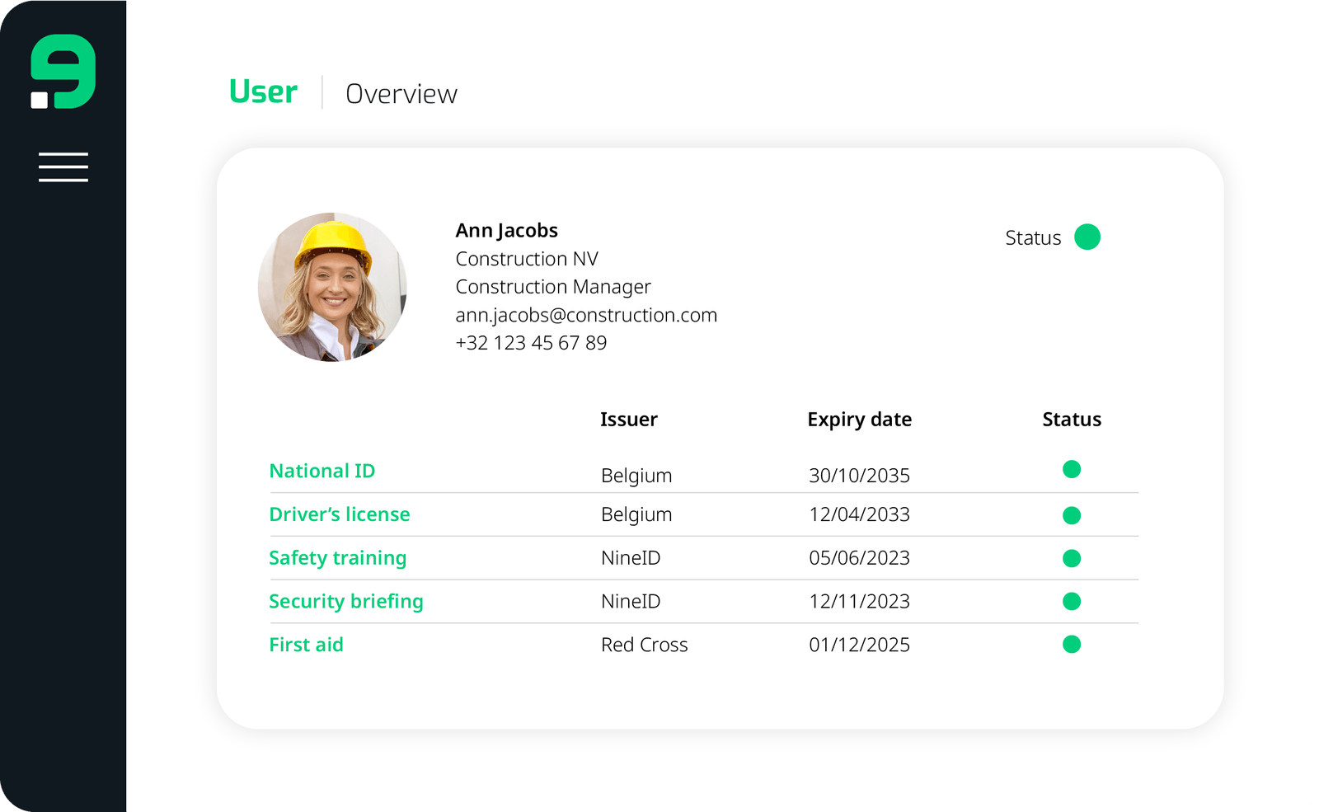Click the National ID green status dot
The width and height of the screenshot is (1319, 812).
click(1072, 469)
